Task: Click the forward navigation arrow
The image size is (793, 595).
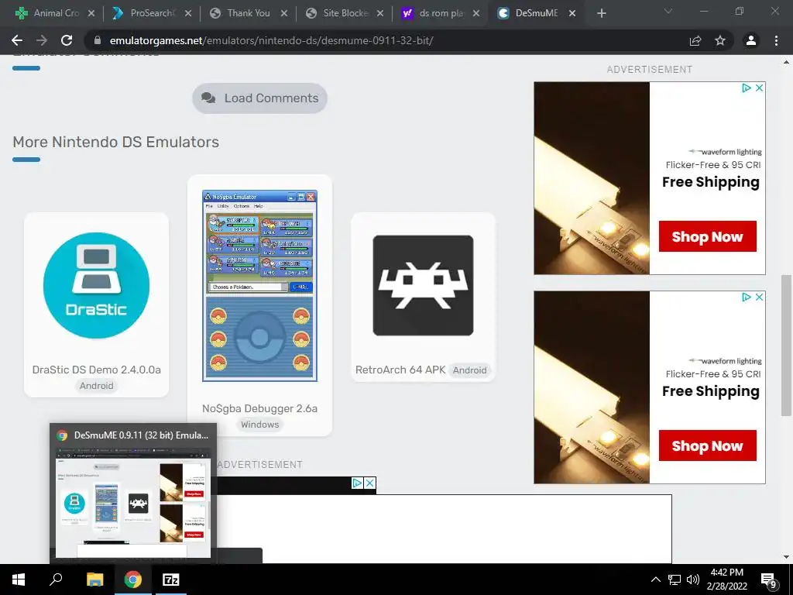Action: pyautogui.click(x=42, y=40)
